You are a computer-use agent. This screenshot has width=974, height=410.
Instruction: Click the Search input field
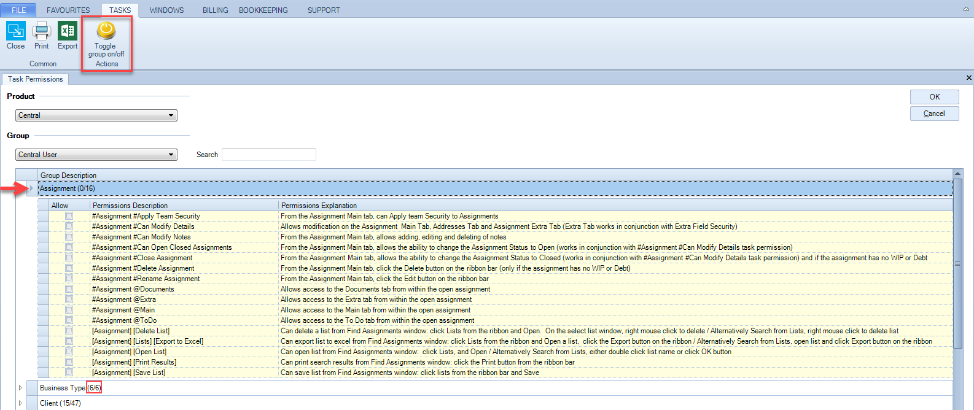tap(269, 155)
